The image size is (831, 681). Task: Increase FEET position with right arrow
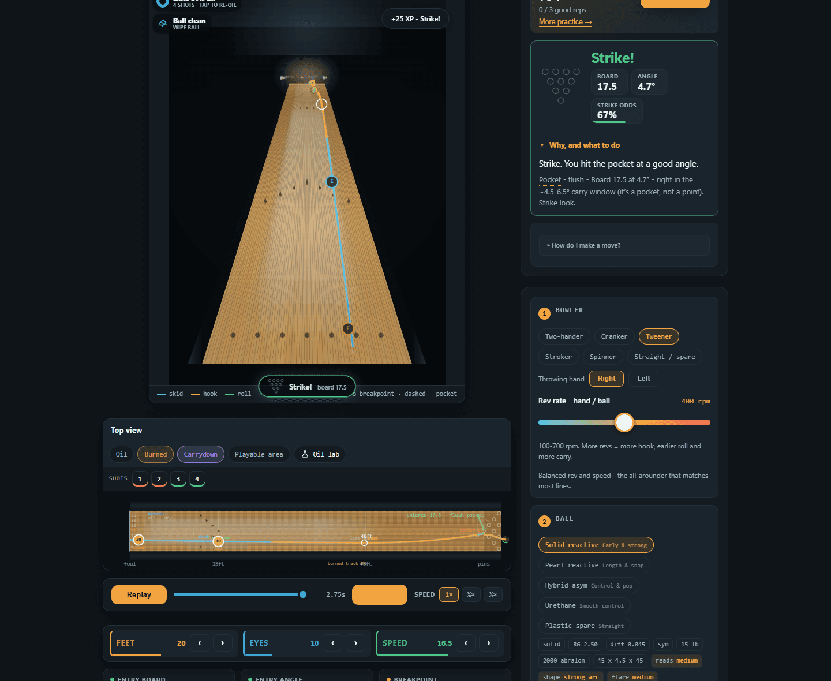click(x=223, y=643)
